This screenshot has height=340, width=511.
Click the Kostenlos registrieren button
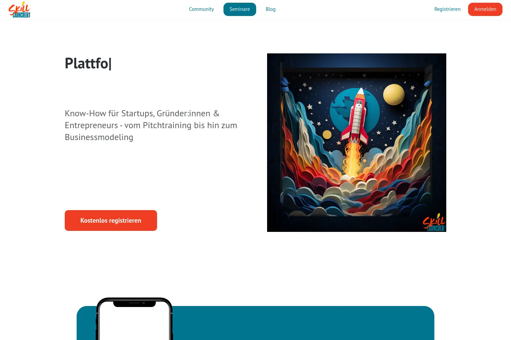pos(111,220)
